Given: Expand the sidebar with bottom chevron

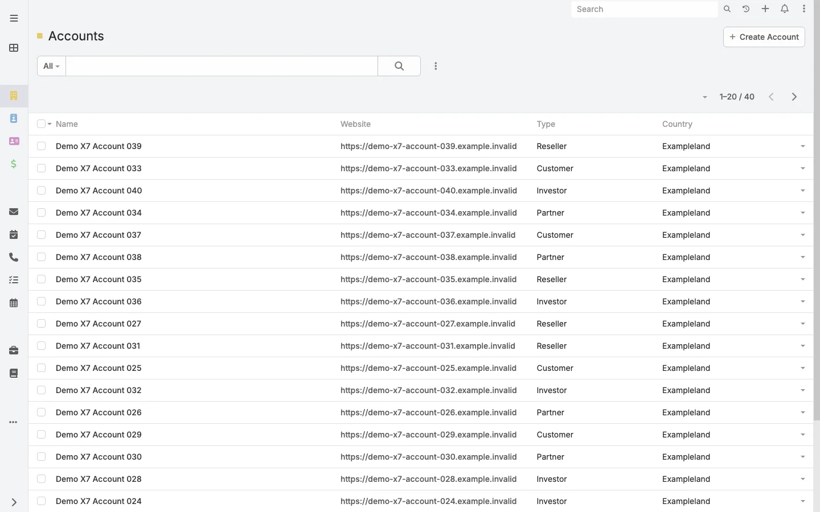Looking at the screenshot, I should point(14,502).
